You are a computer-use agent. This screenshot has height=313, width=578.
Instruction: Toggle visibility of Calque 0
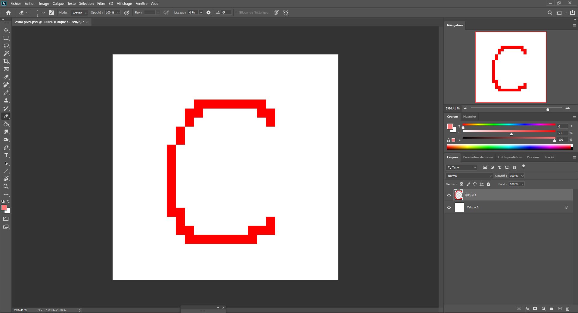(449, 207)
